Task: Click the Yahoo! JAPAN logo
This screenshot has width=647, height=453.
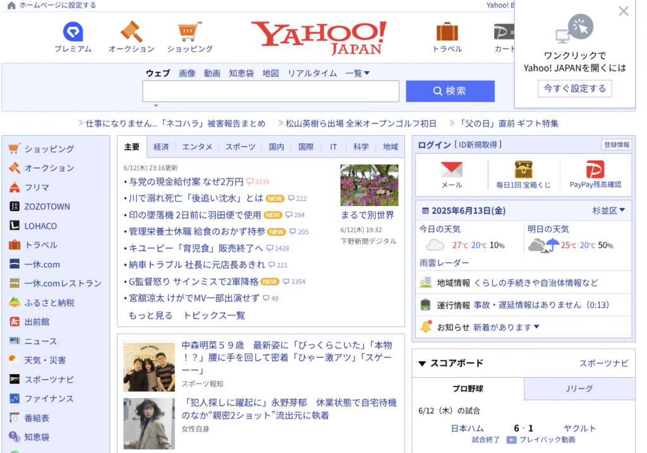Action: (x=319, y=37)
